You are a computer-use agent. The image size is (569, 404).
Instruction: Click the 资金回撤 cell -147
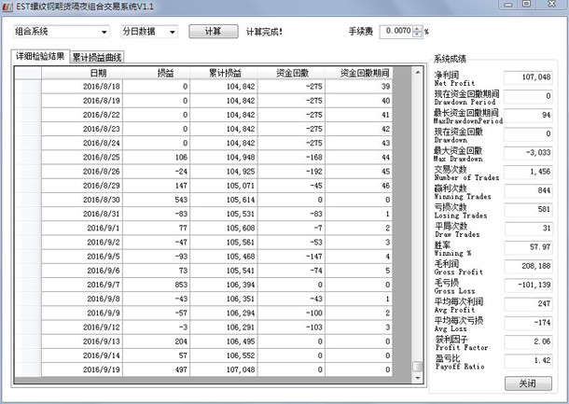(291, 257)
